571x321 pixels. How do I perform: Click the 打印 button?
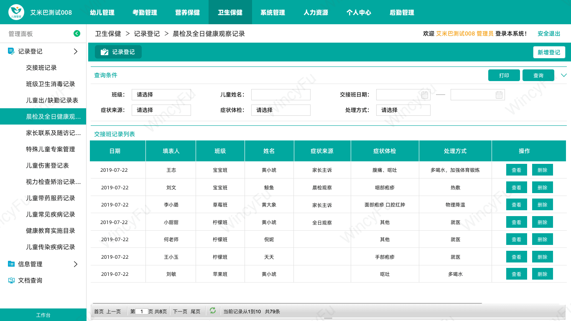pos(504,75)
